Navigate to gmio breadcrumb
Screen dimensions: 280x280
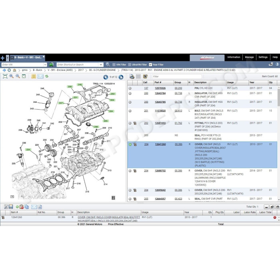[25, 70]
